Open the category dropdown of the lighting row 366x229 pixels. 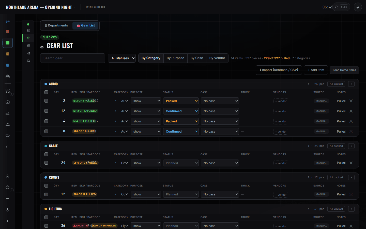click(124, 226)
